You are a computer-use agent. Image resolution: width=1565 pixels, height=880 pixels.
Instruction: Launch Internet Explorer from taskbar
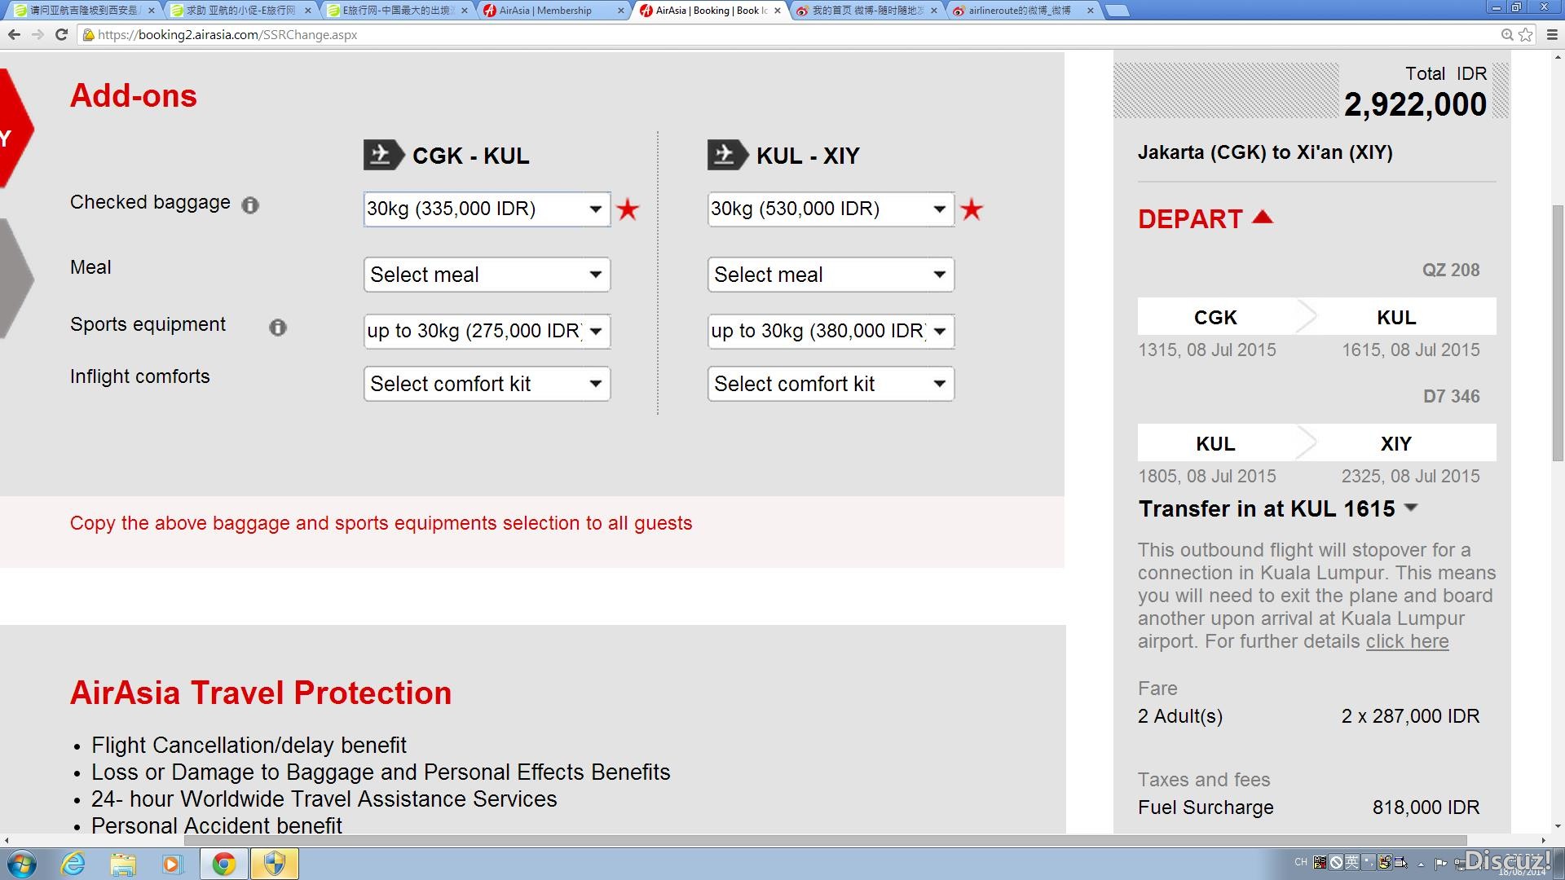(x=73, y=864)
